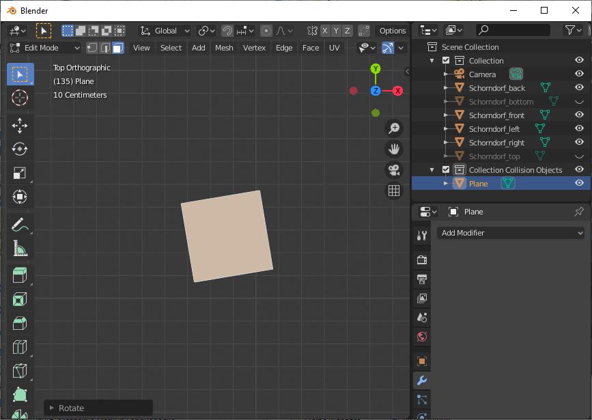This screenshot has width=592, height=420.
Task: Open the Vertex menu
Action: pyautogui.click(x=254, y=48)
